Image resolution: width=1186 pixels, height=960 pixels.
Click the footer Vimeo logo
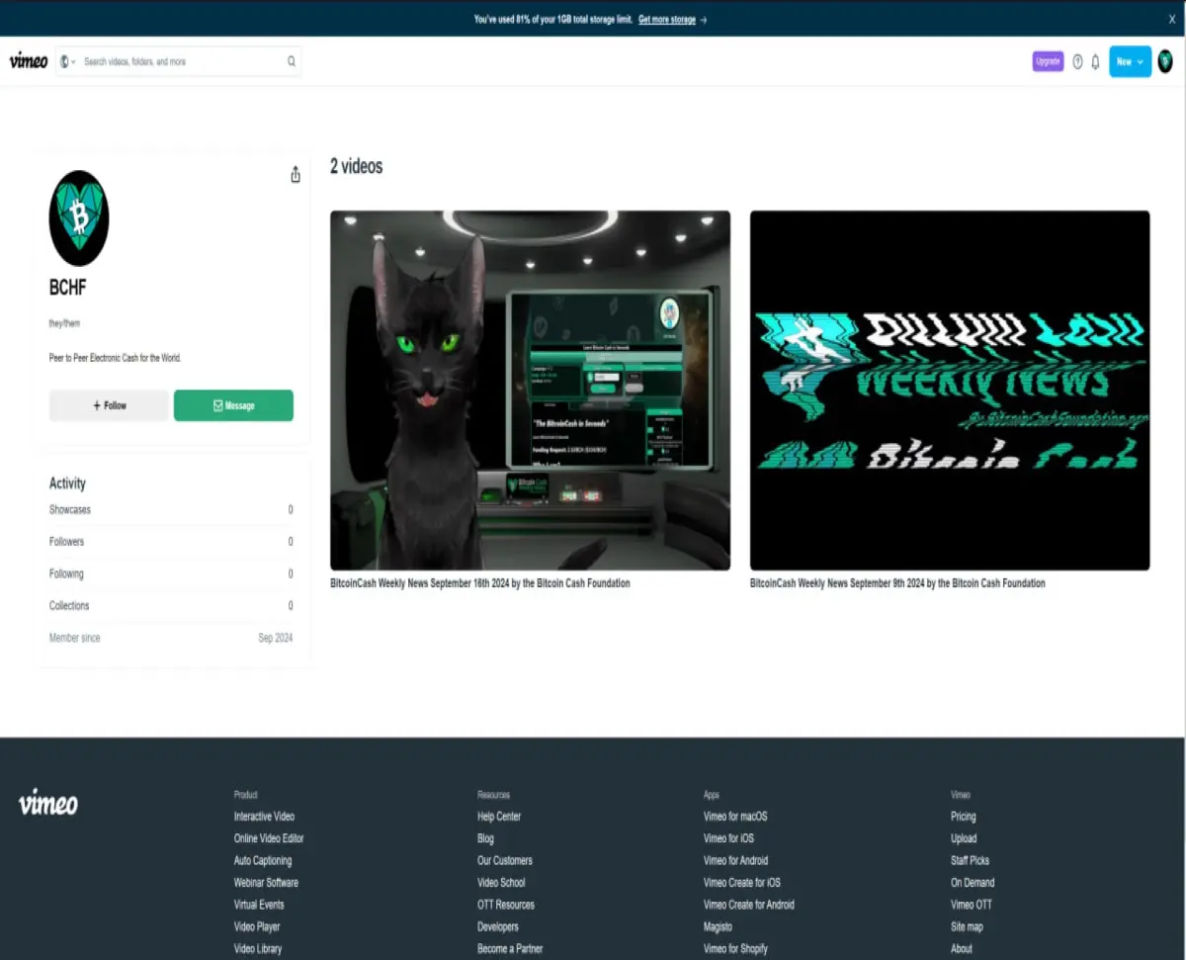[x=48, y=802]
